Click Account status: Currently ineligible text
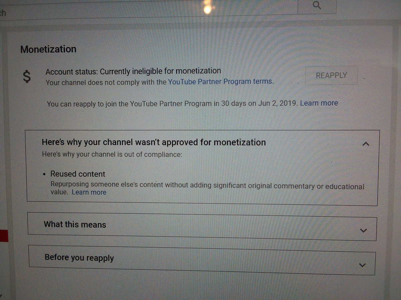Viewport: 401px width, 300px height. pyautogui.click(x=133, y=71)
